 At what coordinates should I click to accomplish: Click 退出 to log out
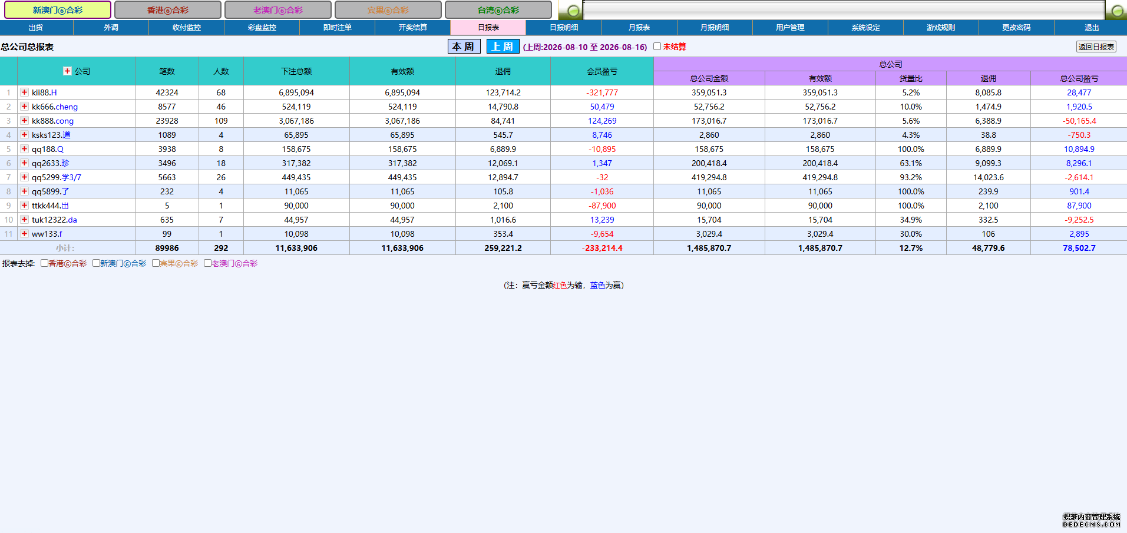point(1091,28)
